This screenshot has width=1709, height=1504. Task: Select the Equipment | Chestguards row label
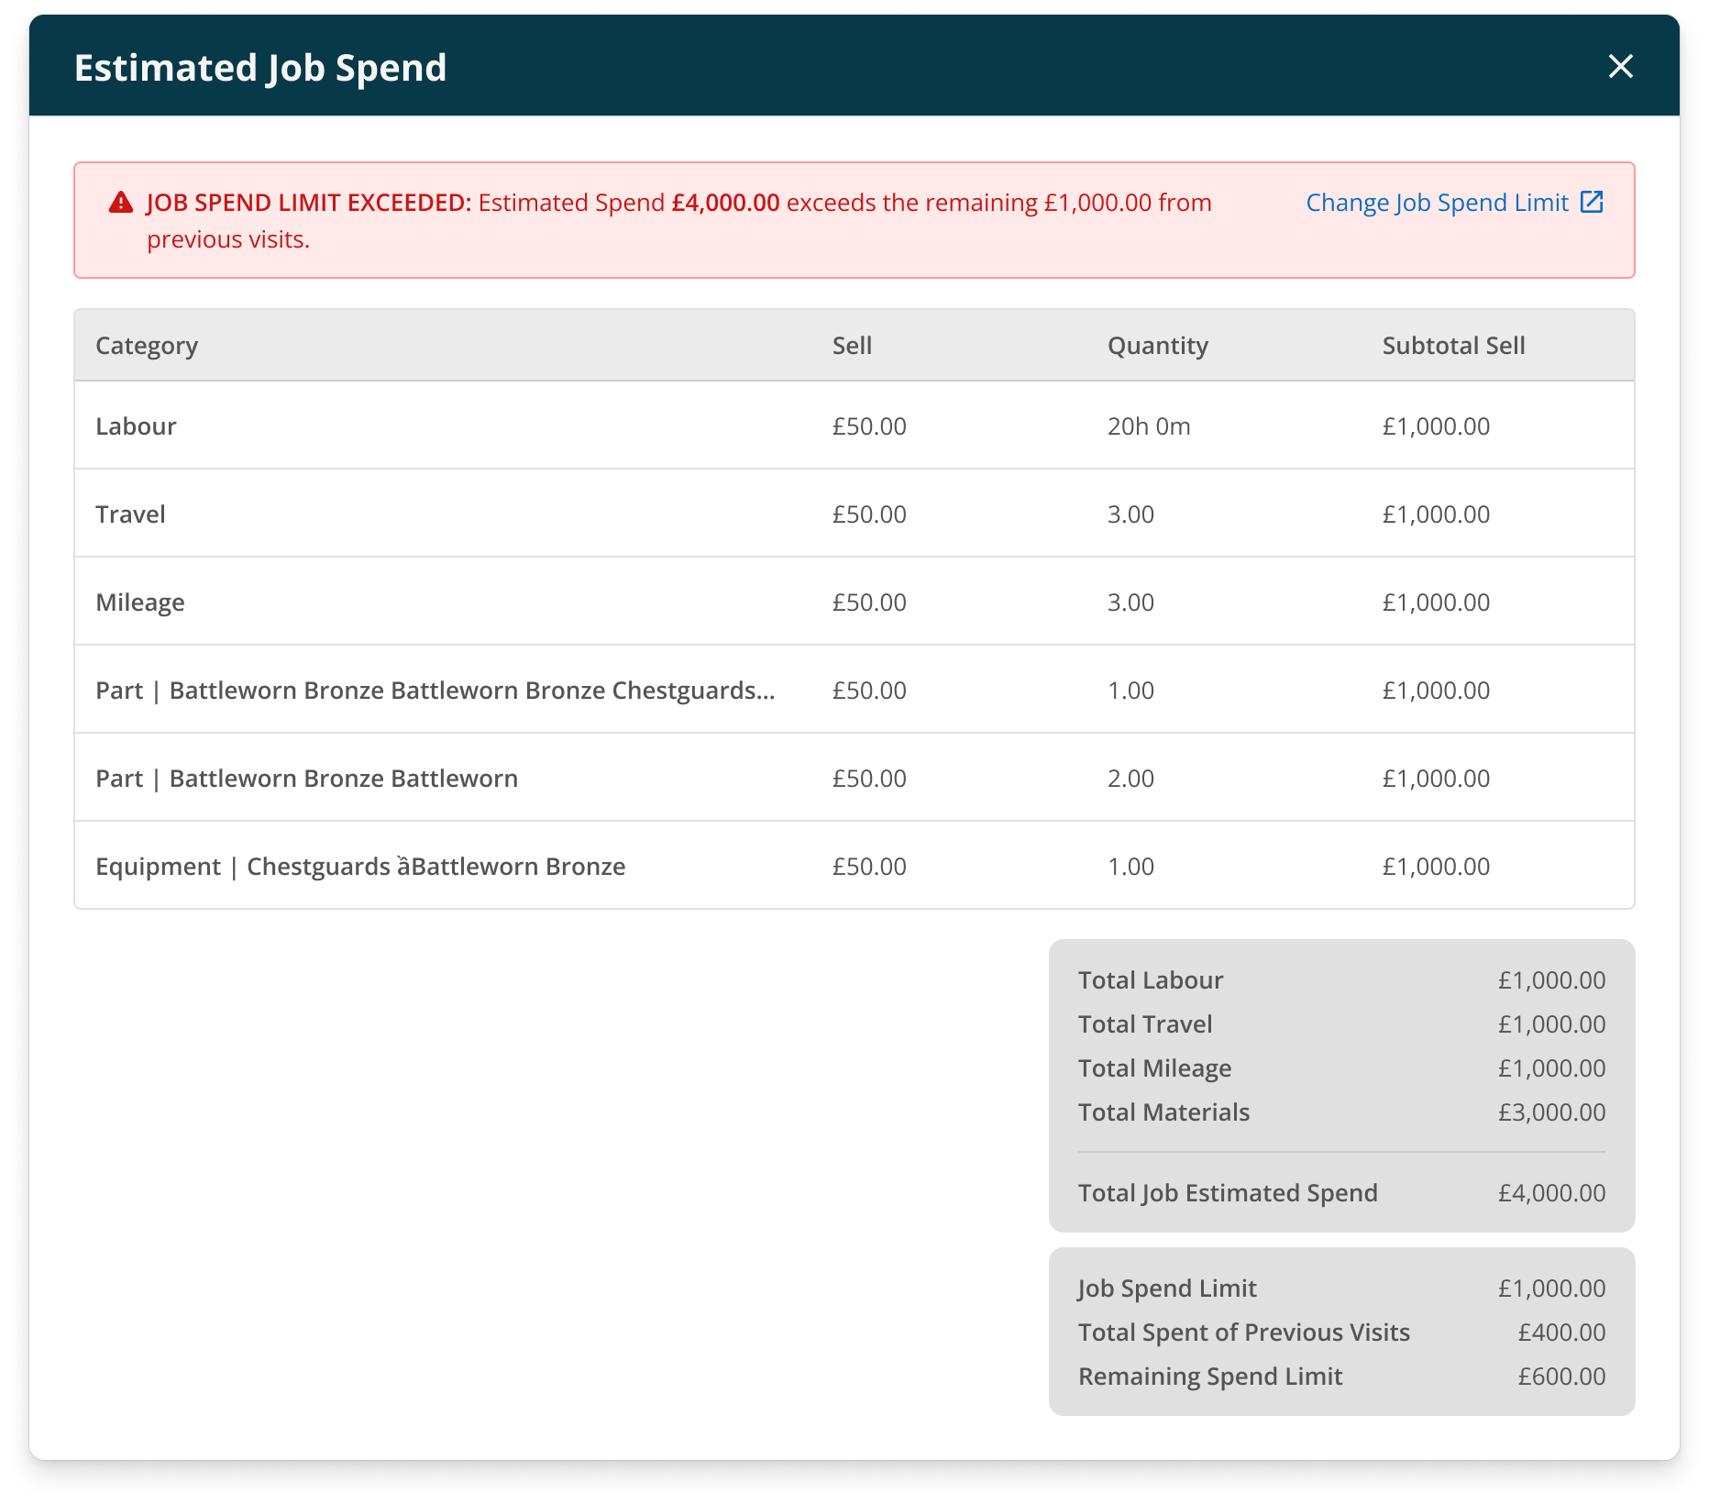click(x=360, y=867)
